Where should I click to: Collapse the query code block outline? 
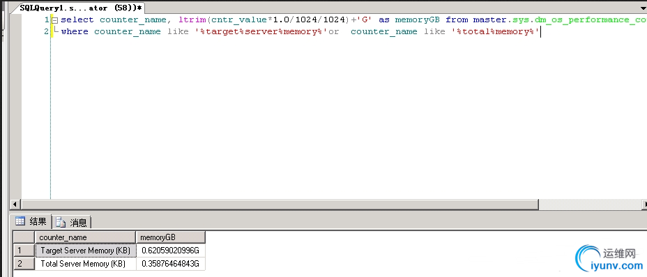(x=54, y=19)
